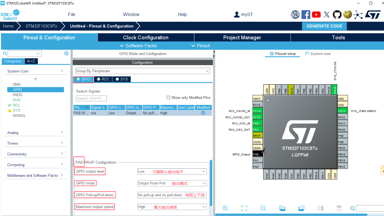Viewport: 384px width, 216px height.
Task: Open the GPIO output level dropdown
Action: point(172,172)
